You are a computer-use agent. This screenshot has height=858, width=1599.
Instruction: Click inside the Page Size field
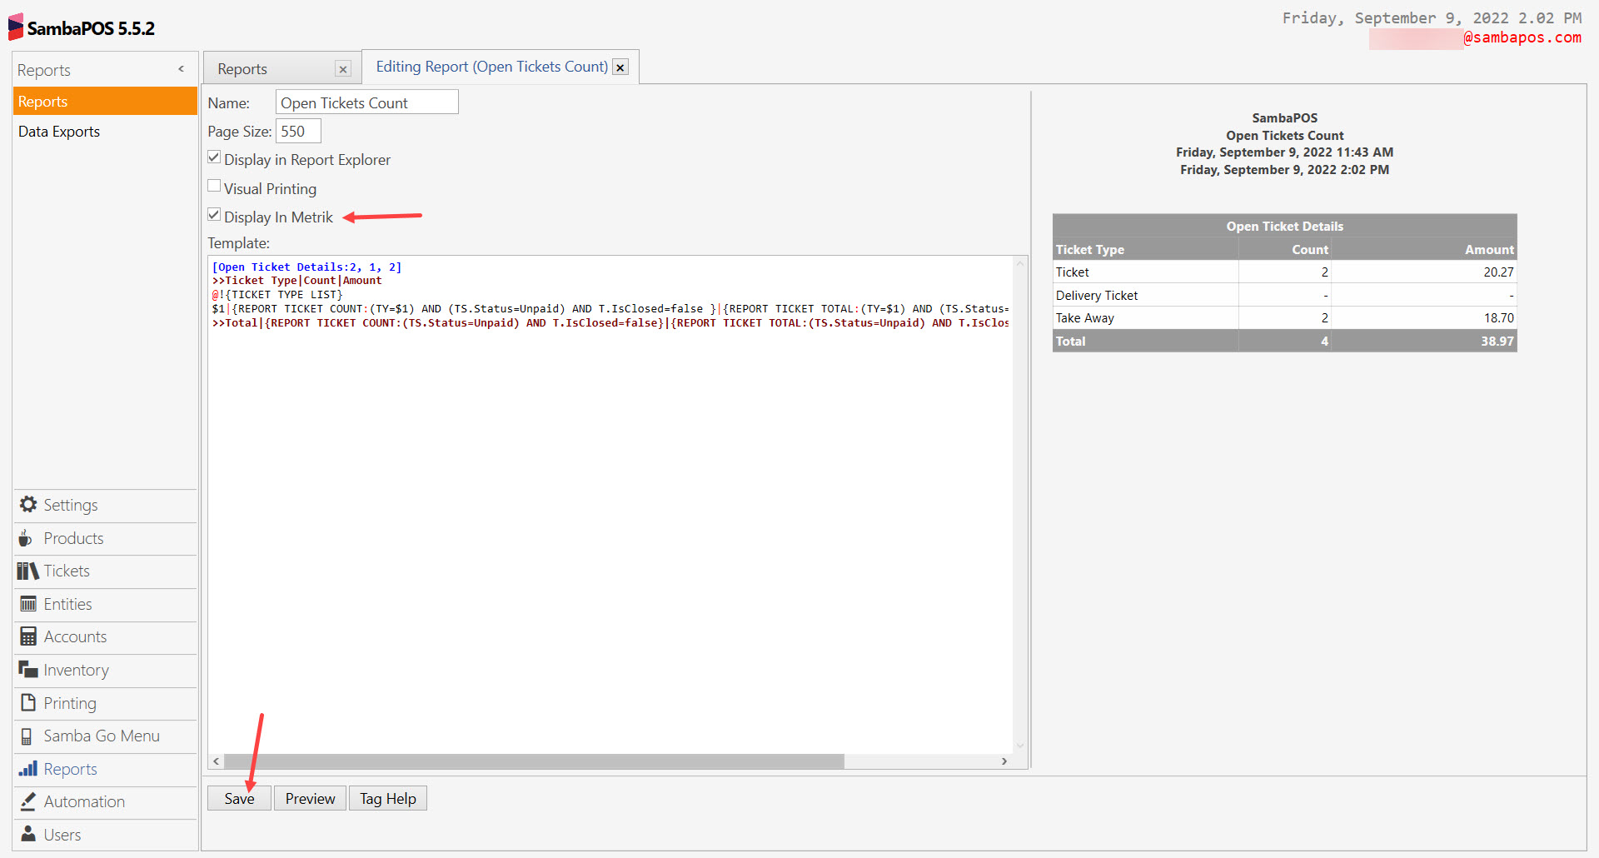pos(297,131)
